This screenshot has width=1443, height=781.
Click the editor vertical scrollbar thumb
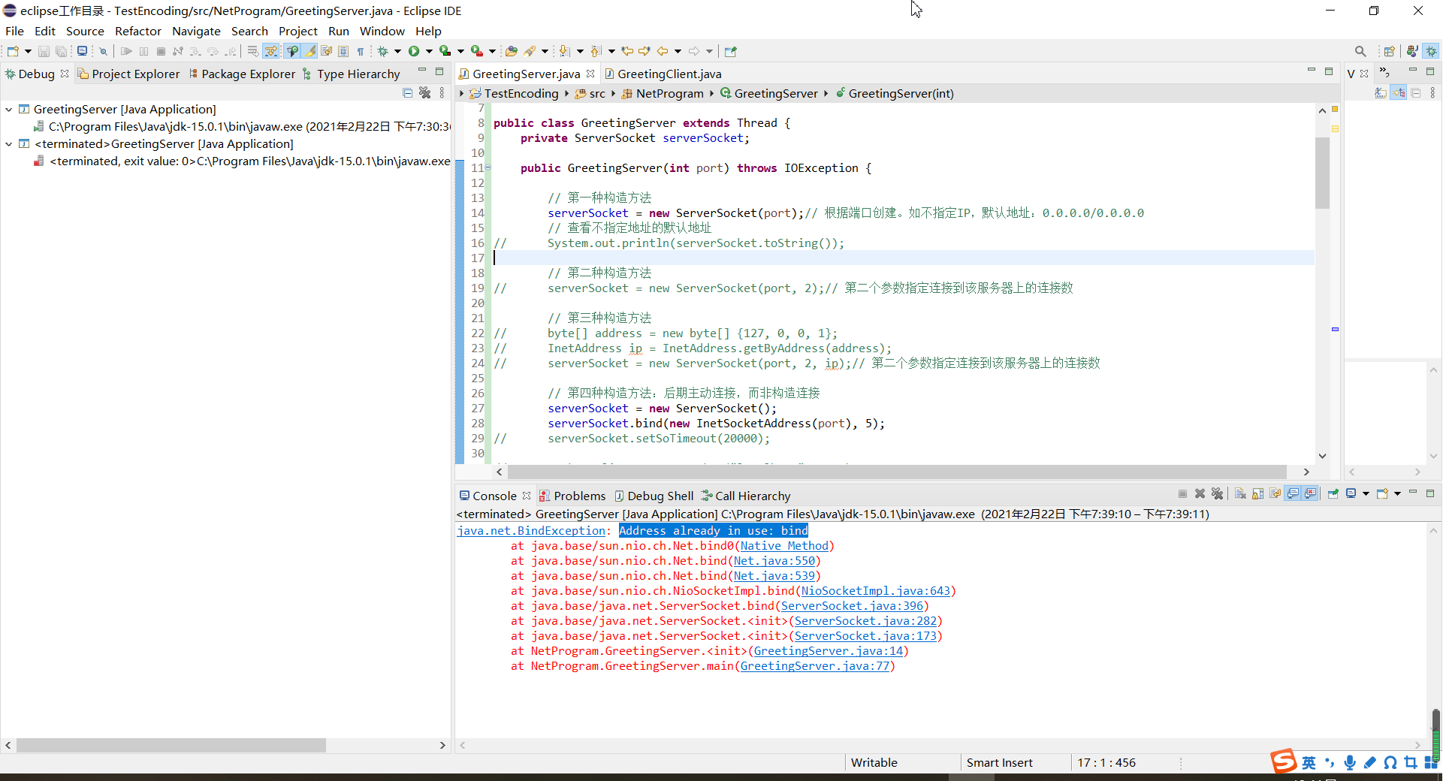point(1322,173)
